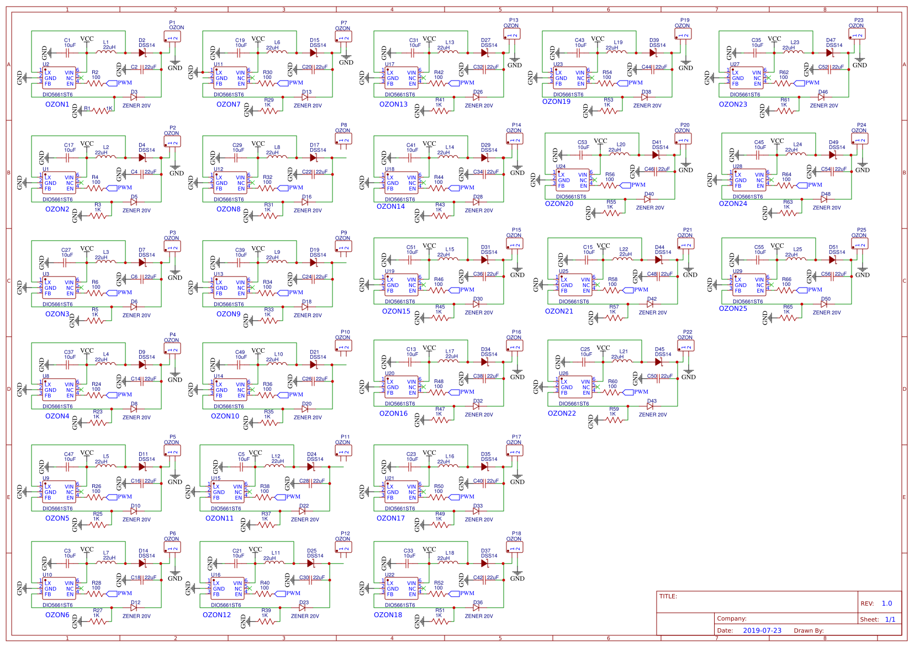Viewport: 914px width, 647px height.
Task: Click the OZON25 block label
Action: coord(733,309)
